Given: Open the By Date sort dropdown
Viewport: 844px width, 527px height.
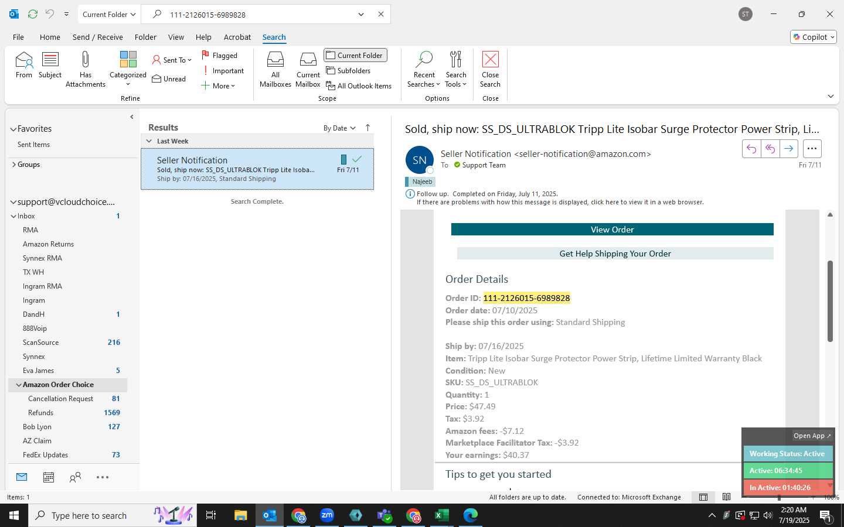Looking at the screenshot, I should pos(339,128).
